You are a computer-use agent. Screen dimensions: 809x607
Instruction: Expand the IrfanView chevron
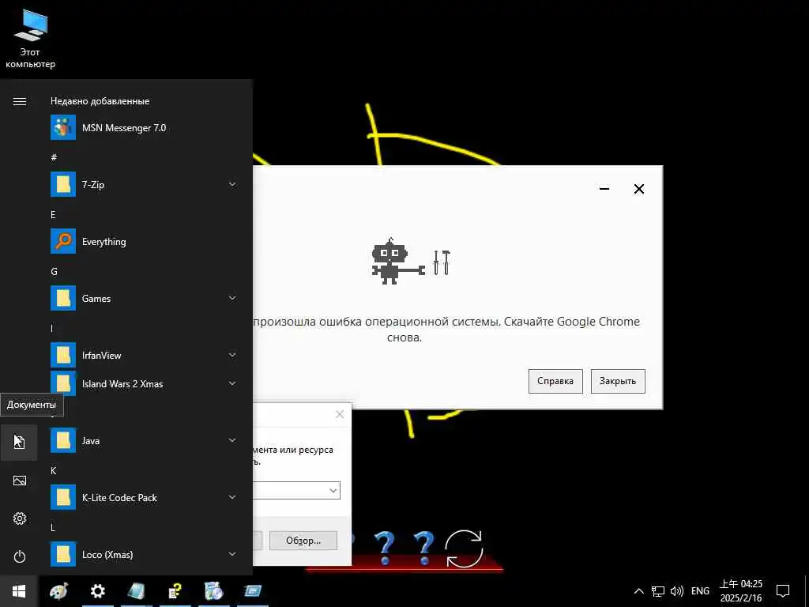(x=233, y=355)
